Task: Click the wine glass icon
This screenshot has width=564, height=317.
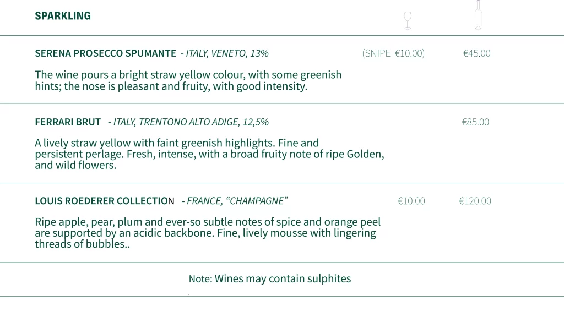Action: [408, 20]
